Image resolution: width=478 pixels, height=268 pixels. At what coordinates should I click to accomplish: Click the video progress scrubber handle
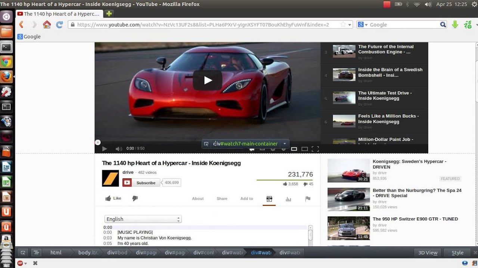click(x=98, y=142)
